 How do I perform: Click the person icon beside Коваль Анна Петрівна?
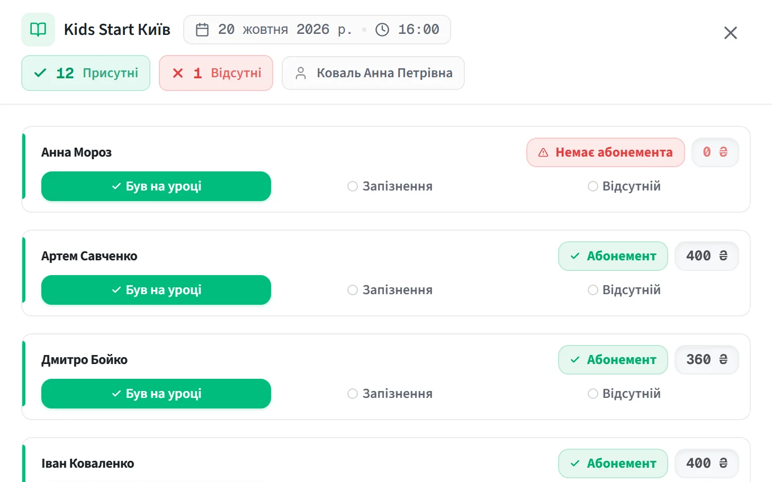(301, 73)
